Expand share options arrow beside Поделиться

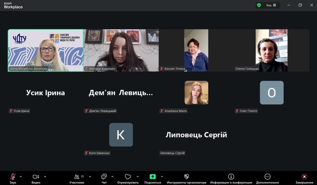pos(162,177)
